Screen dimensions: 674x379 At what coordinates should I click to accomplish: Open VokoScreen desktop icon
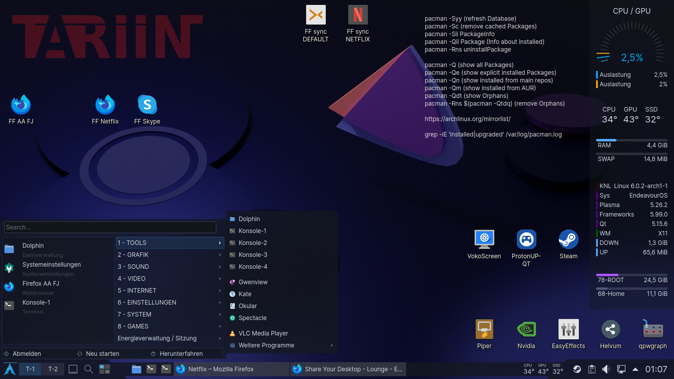tap(484, 245)
